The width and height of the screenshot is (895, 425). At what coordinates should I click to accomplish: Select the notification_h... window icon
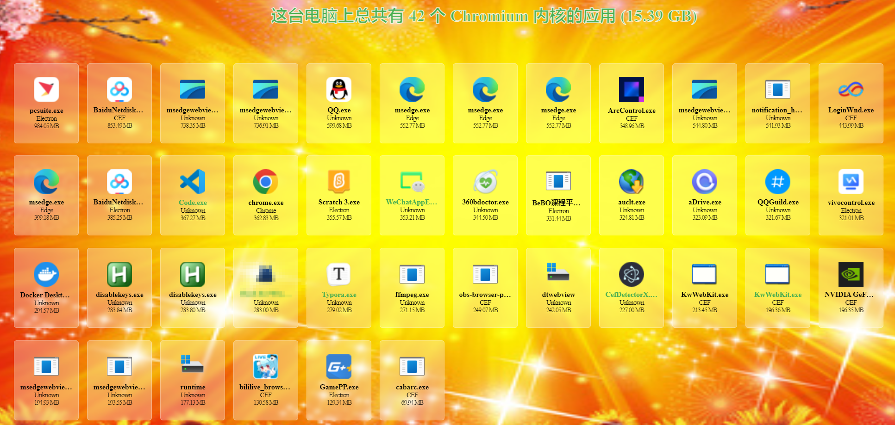point(778,89)
